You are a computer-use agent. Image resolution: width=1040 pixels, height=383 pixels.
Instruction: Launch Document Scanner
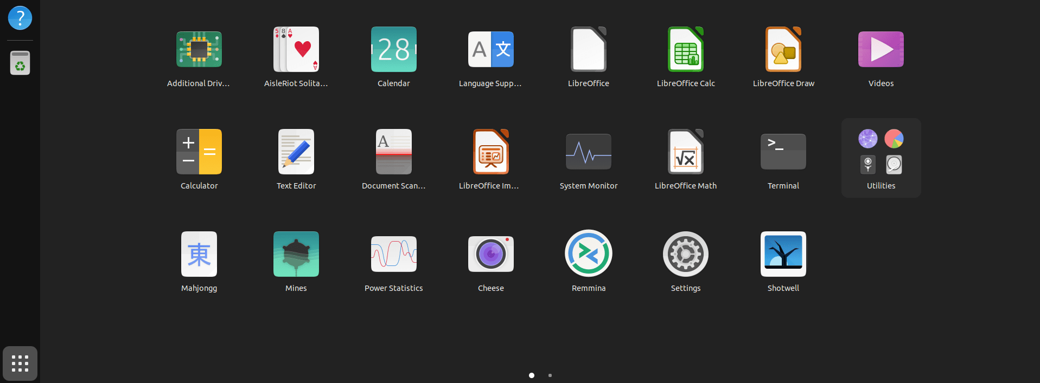394,158
